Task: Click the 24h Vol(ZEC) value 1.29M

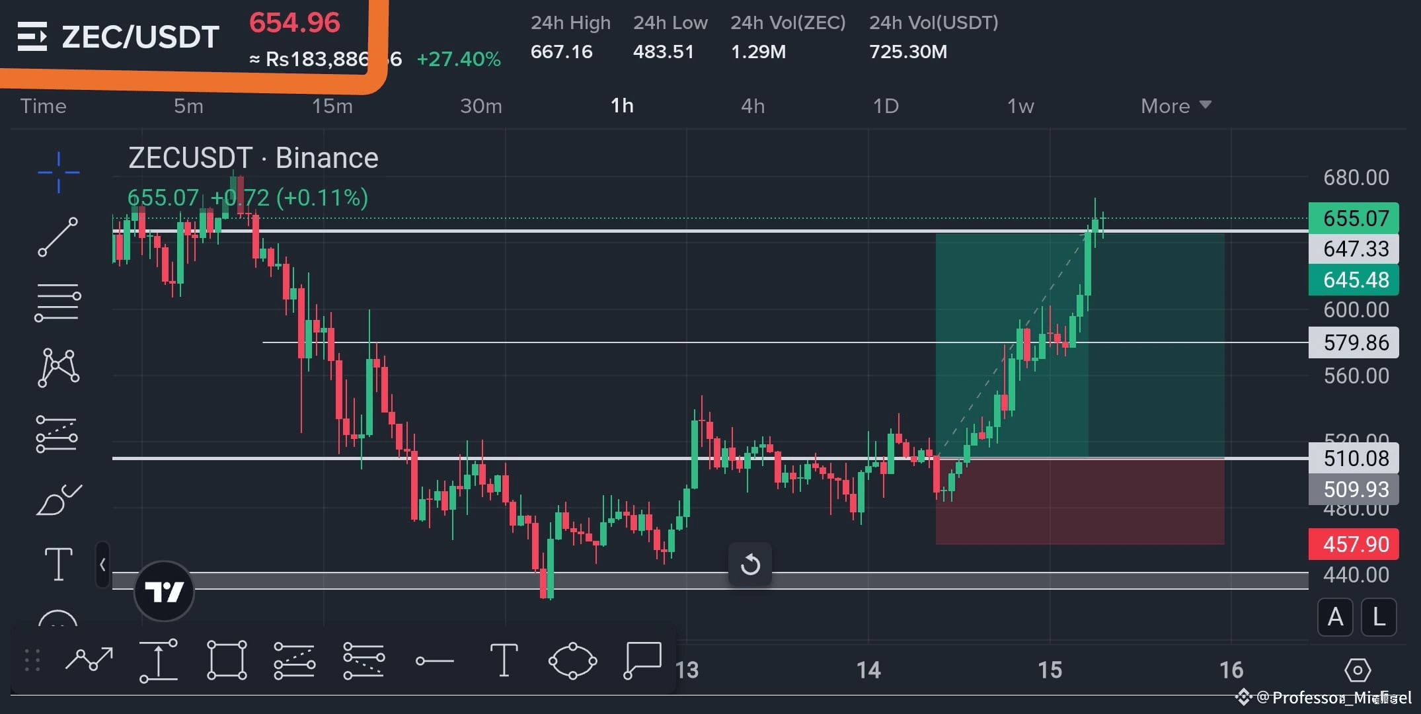Action: 758,52
